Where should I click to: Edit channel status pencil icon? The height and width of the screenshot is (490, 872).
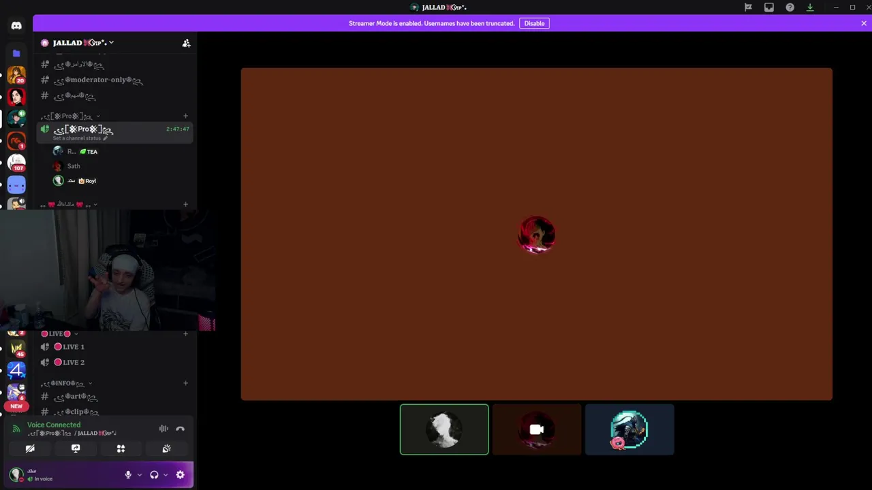click(105, 138)
